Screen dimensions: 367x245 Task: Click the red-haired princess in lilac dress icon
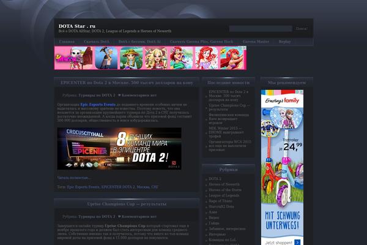point(207,58)
